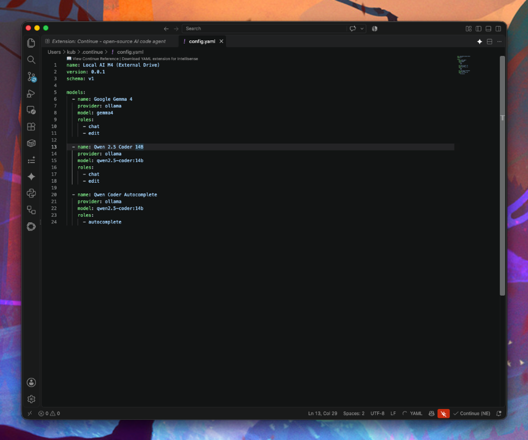This screenshot has height=440, width=528.
Task: Open Remote Explorer view
Action: pyautogui.click(x=31, y=110)
